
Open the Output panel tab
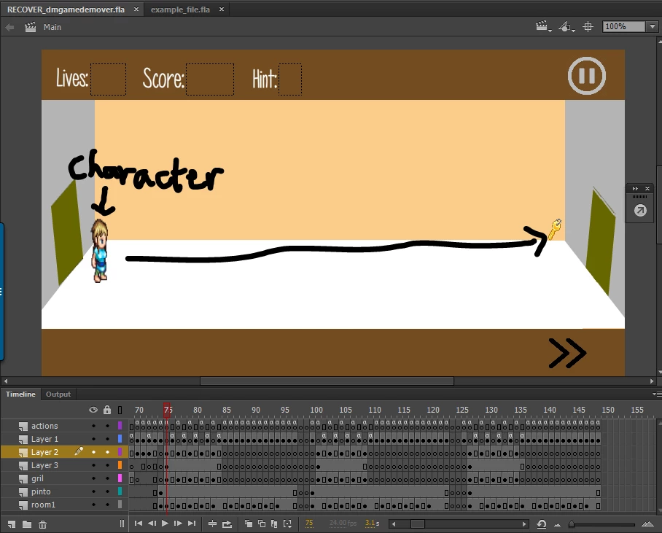(58, 394)
